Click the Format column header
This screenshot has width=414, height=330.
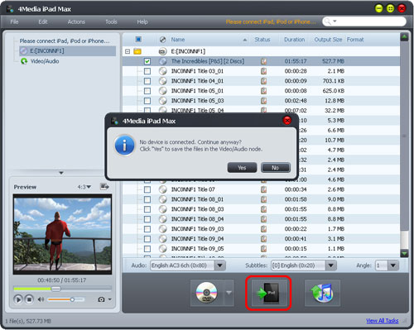point(355,40)
